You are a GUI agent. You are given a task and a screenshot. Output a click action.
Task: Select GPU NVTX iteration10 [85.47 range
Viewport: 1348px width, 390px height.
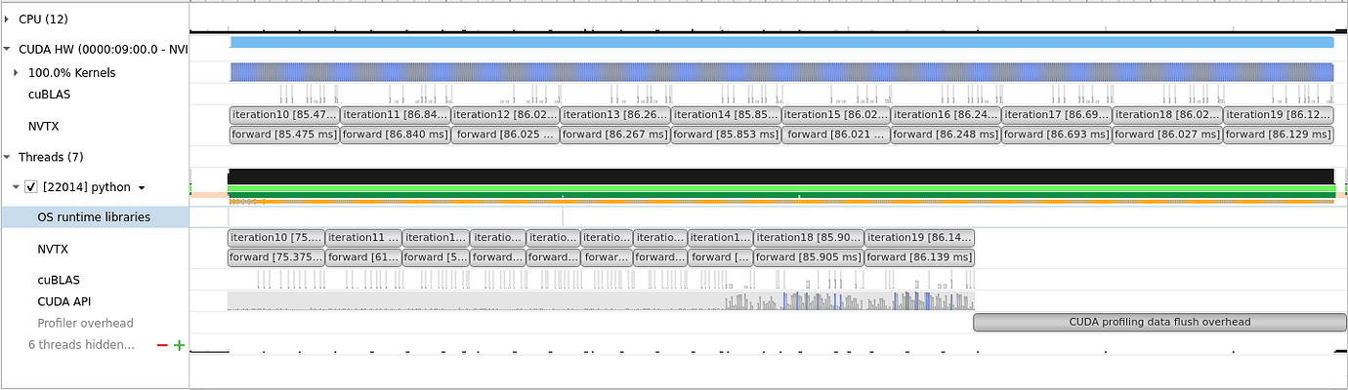click(x=283, y=114)
